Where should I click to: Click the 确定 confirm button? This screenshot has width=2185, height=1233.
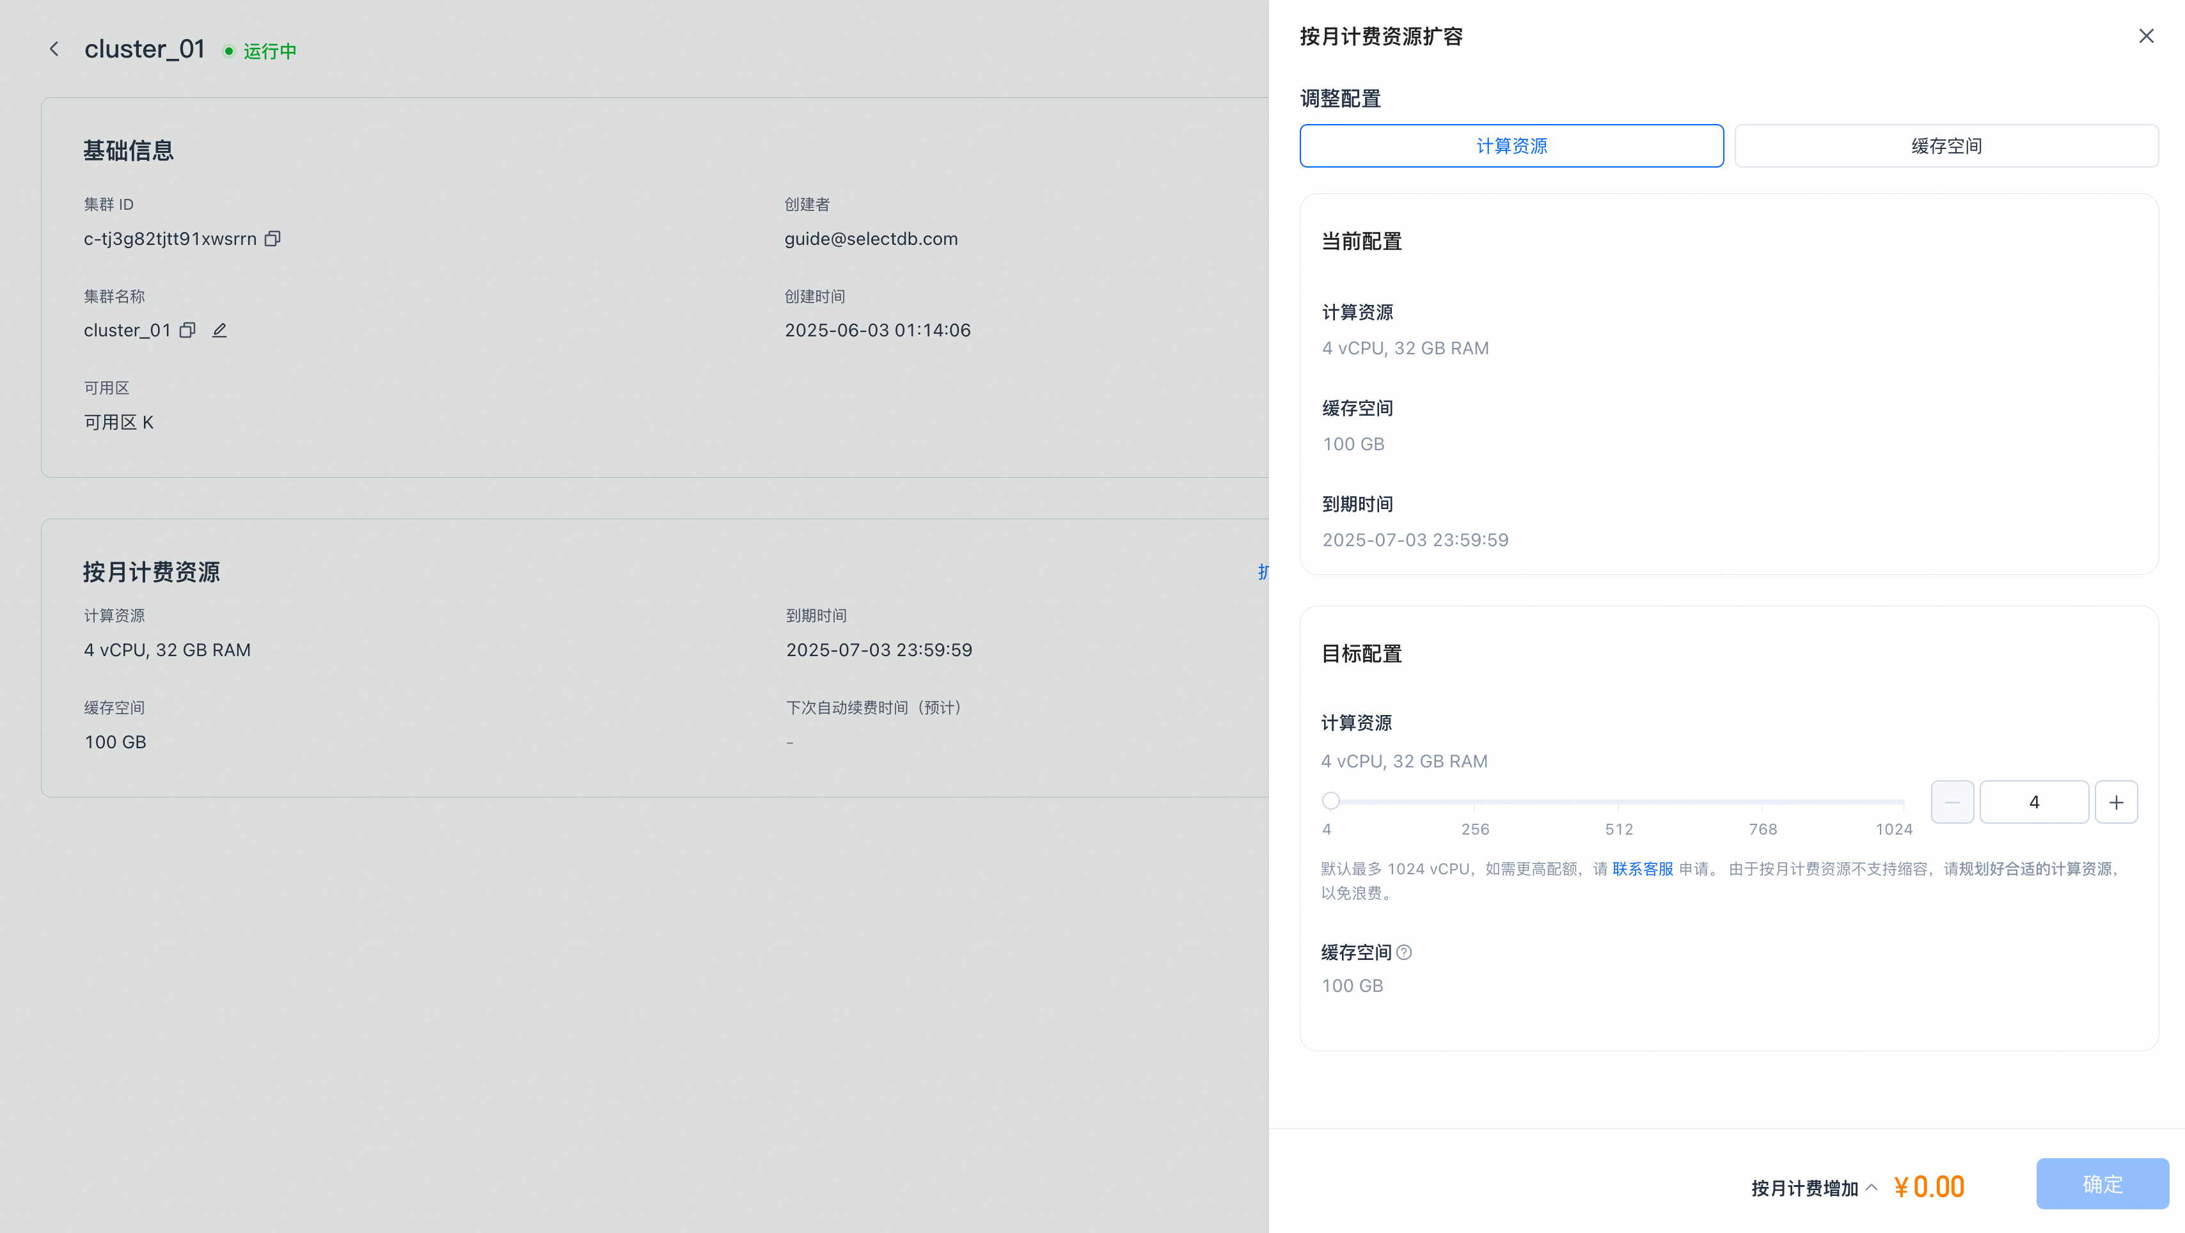pyautogui.click(x=2102, y=1184)
